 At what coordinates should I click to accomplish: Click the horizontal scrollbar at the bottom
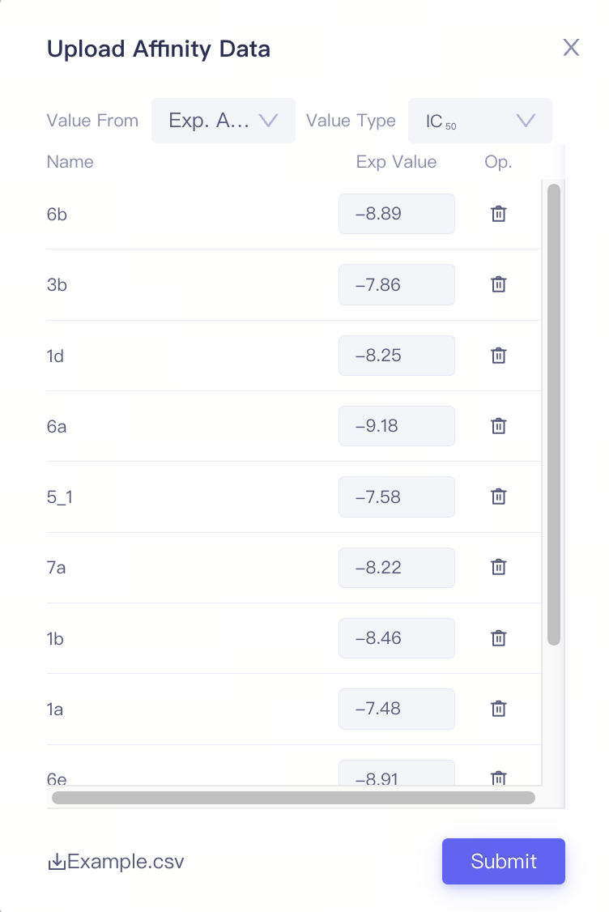(293, 798)
